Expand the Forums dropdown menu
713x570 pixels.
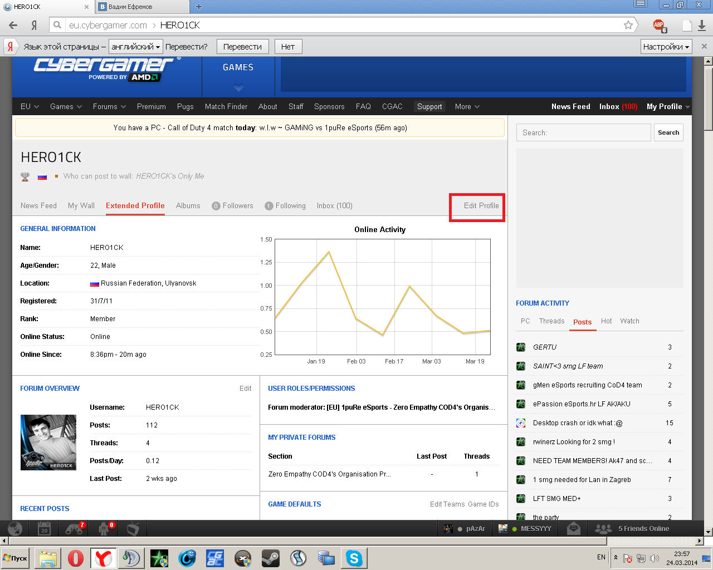109,107
